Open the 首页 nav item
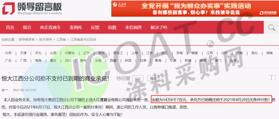Image resolution: width=279 pixels, height=119 pixels. 10,27
